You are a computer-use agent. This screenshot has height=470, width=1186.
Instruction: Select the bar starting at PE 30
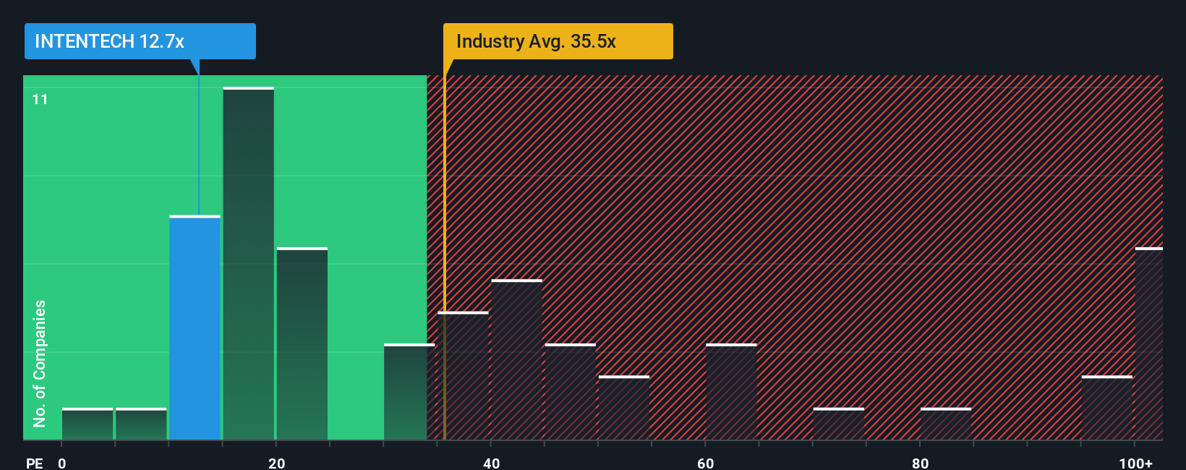pyautogui.click(x=409, y=392)
